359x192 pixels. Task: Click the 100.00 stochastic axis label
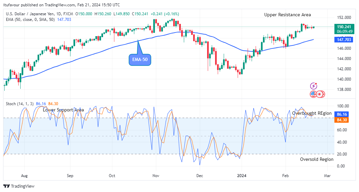click(343, 106)
